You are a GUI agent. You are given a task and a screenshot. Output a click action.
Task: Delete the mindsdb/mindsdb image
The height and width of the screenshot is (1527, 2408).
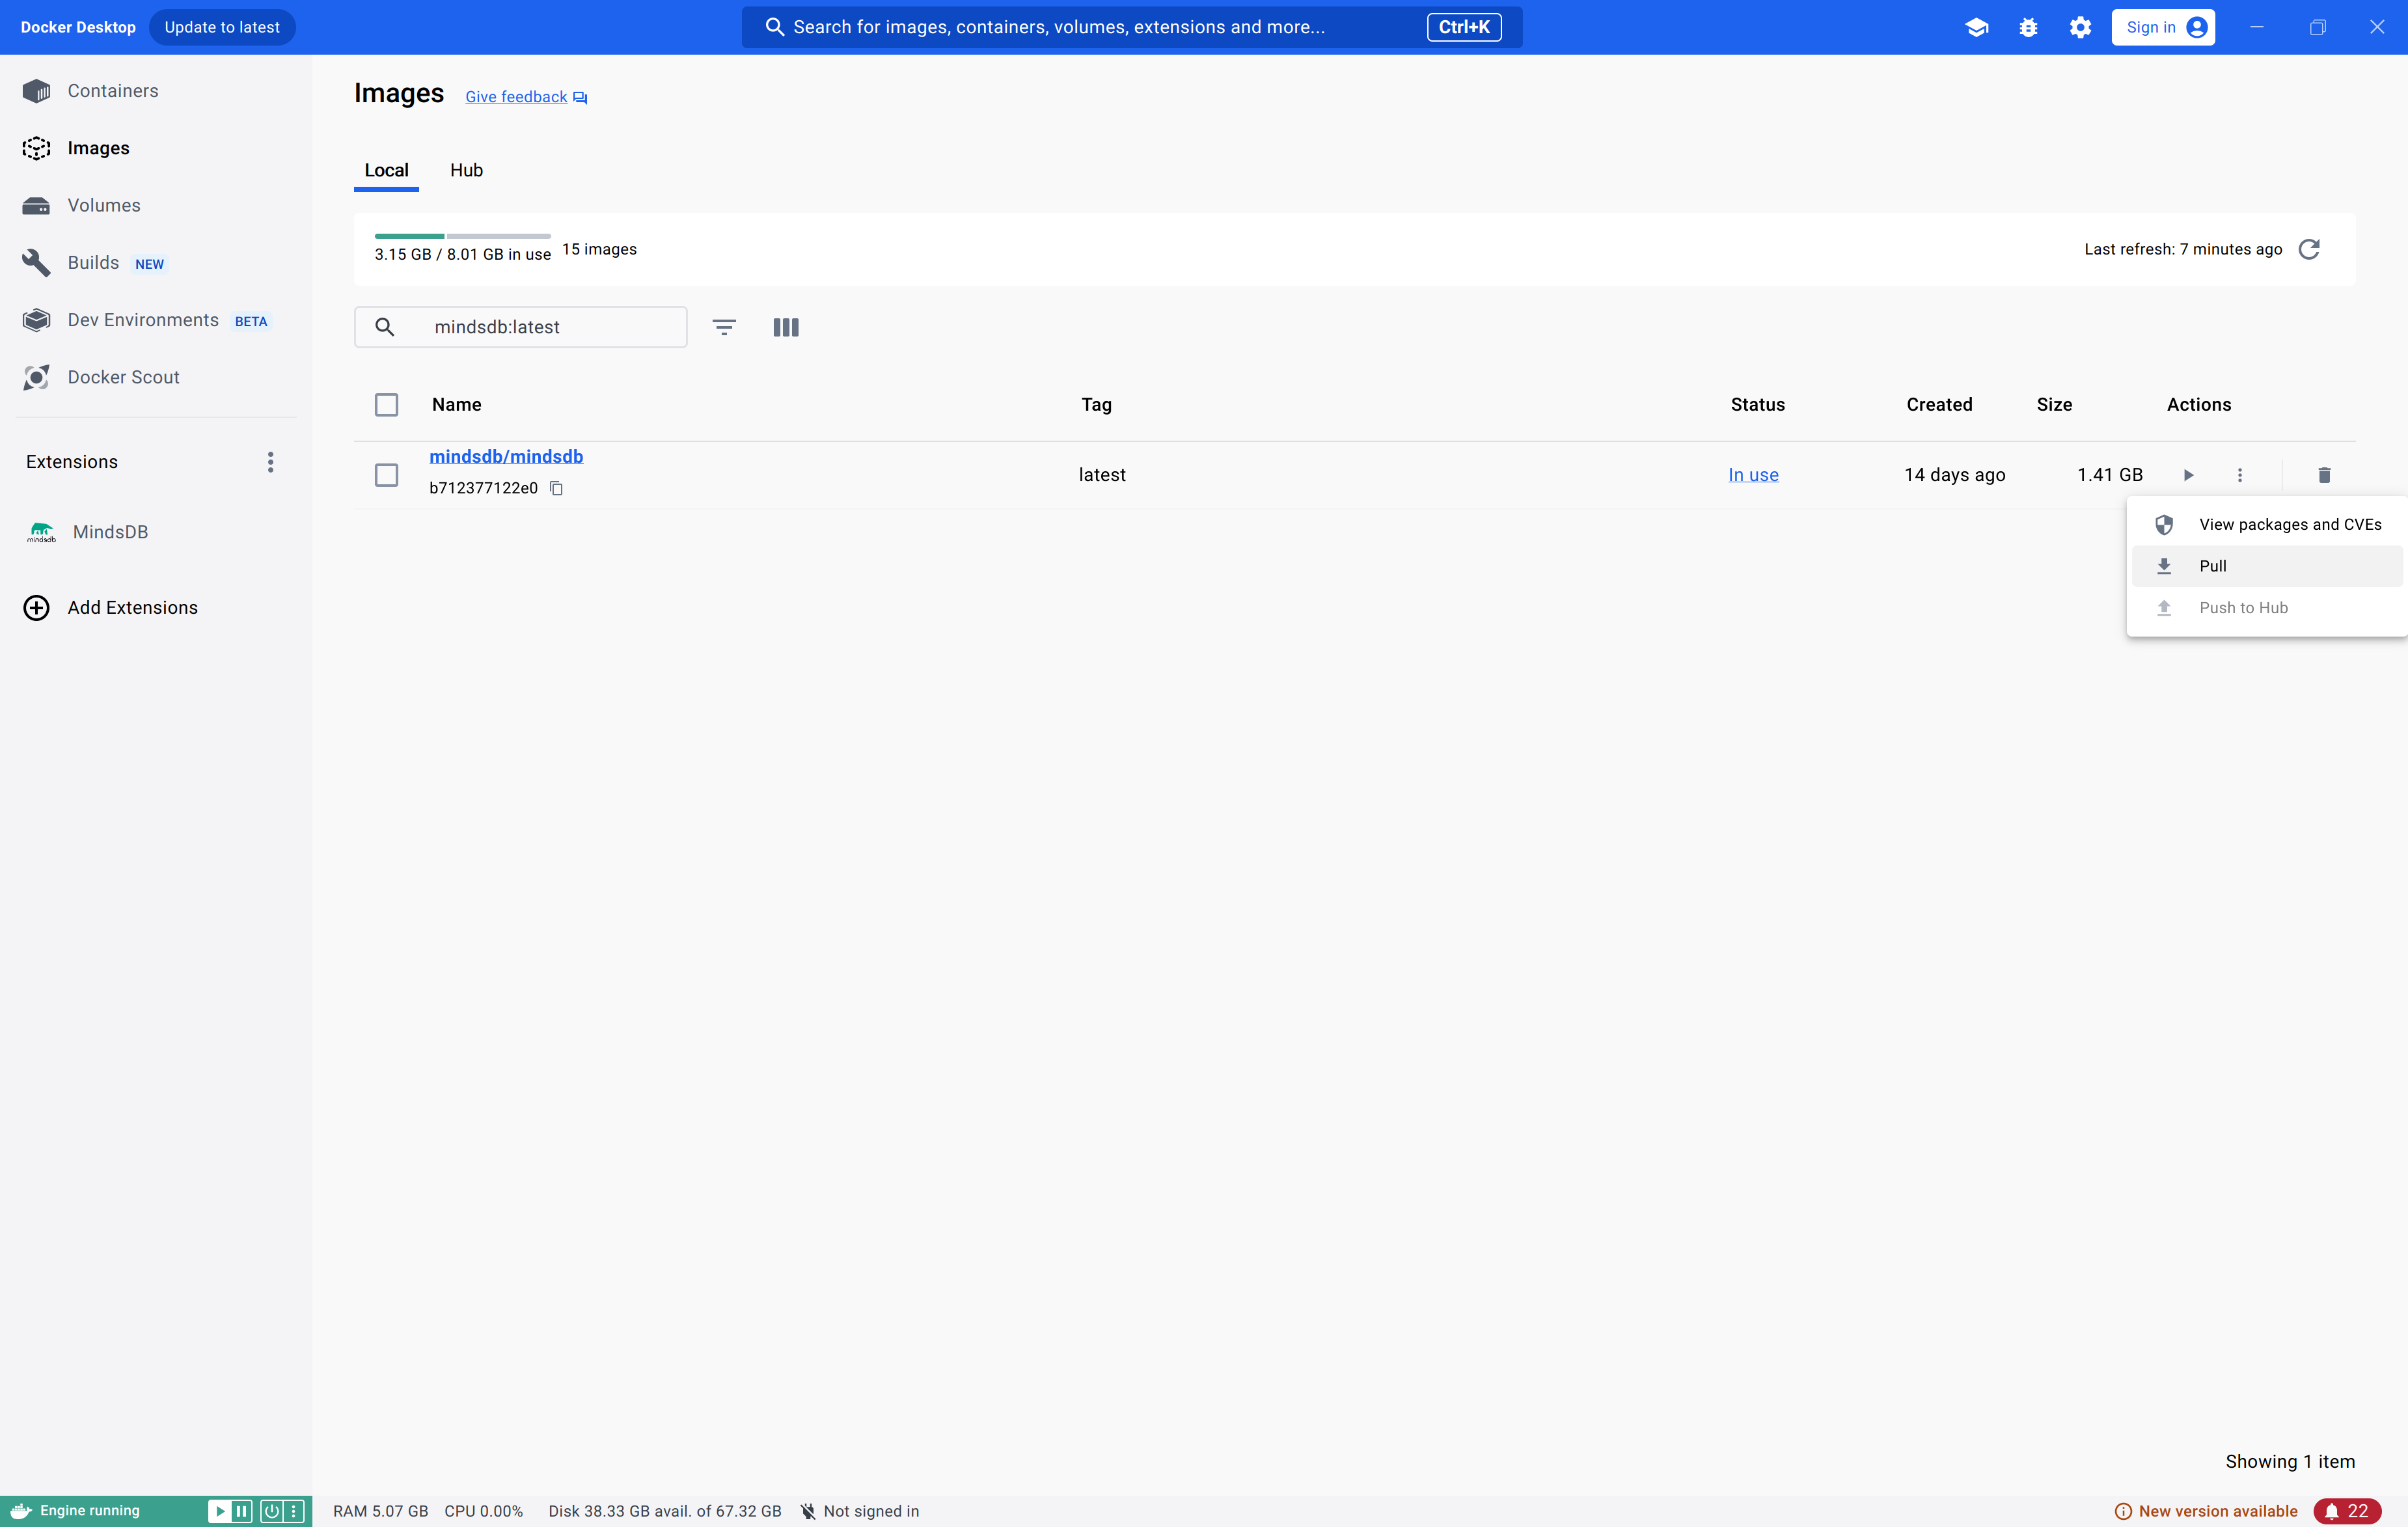(x=2324, y=475)
